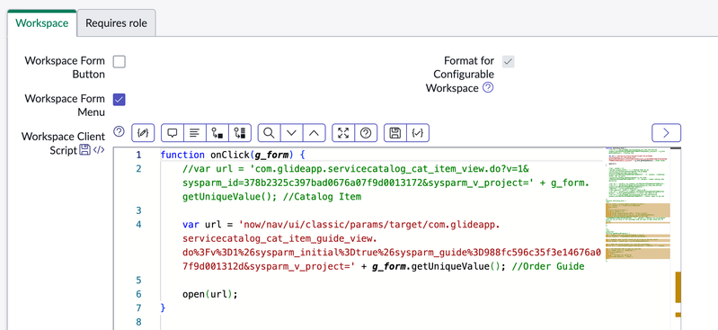Find previous match with up chevron
718x330 pixels.
(315, 133)
